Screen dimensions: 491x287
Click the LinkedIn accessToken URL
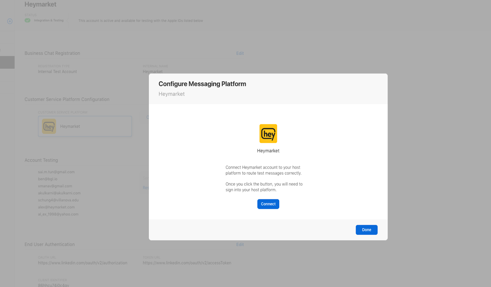pos(187,263)
